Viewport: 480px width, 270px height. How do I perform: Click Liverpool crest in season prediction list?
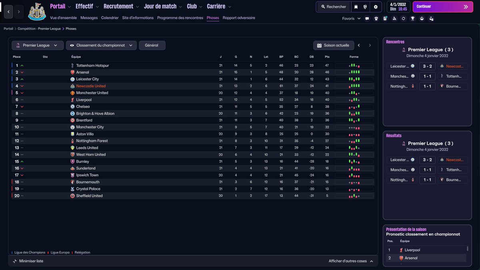(x=401, y=250)
